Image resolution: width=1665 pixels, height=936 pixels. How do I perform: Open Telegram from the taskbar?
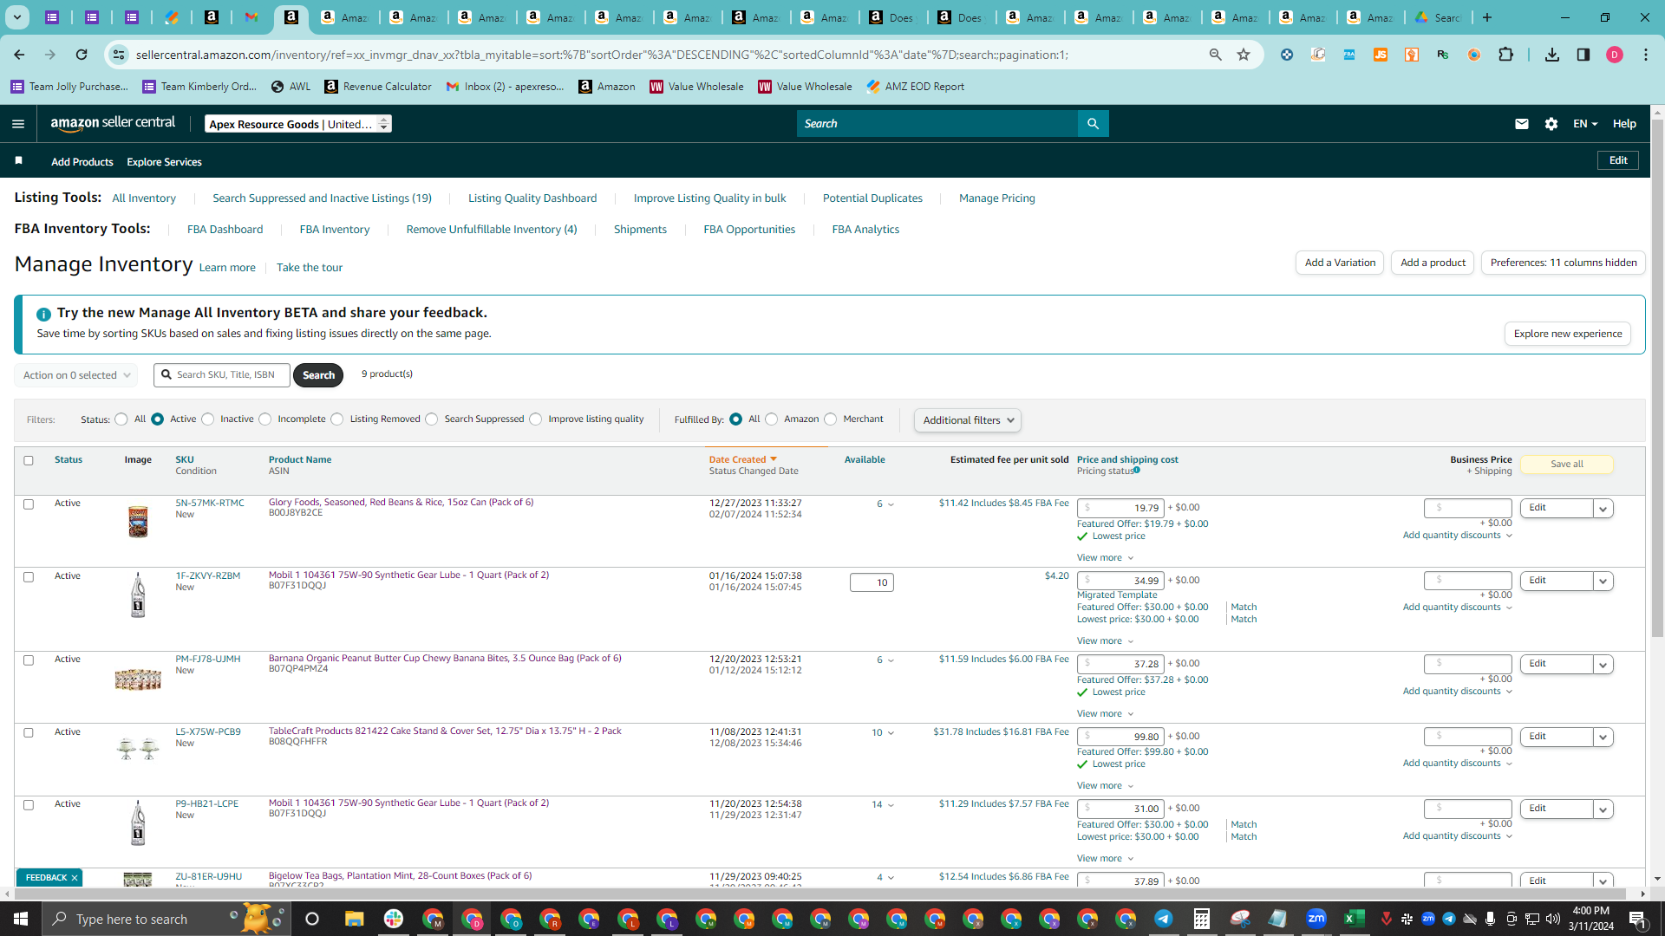tap(1163, 919)
